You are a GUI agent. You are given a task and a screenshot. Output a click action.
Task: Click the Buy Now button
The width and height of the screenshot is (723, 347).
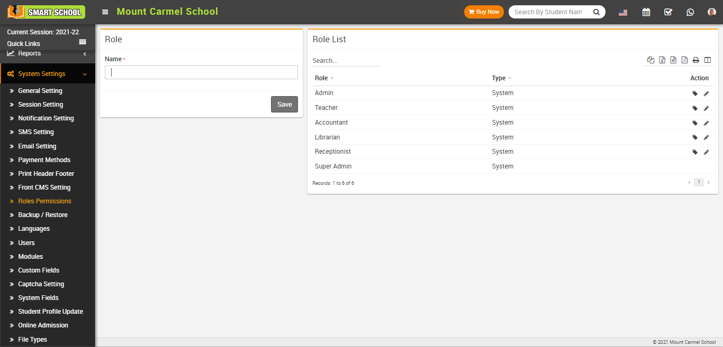pyautogui.click(x=484, y=12)
